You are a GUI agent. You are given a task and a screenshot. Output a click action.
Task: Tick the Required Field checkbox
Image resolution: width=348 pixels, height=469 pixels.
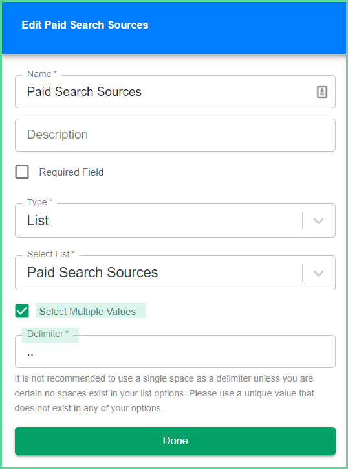(22, 172)
